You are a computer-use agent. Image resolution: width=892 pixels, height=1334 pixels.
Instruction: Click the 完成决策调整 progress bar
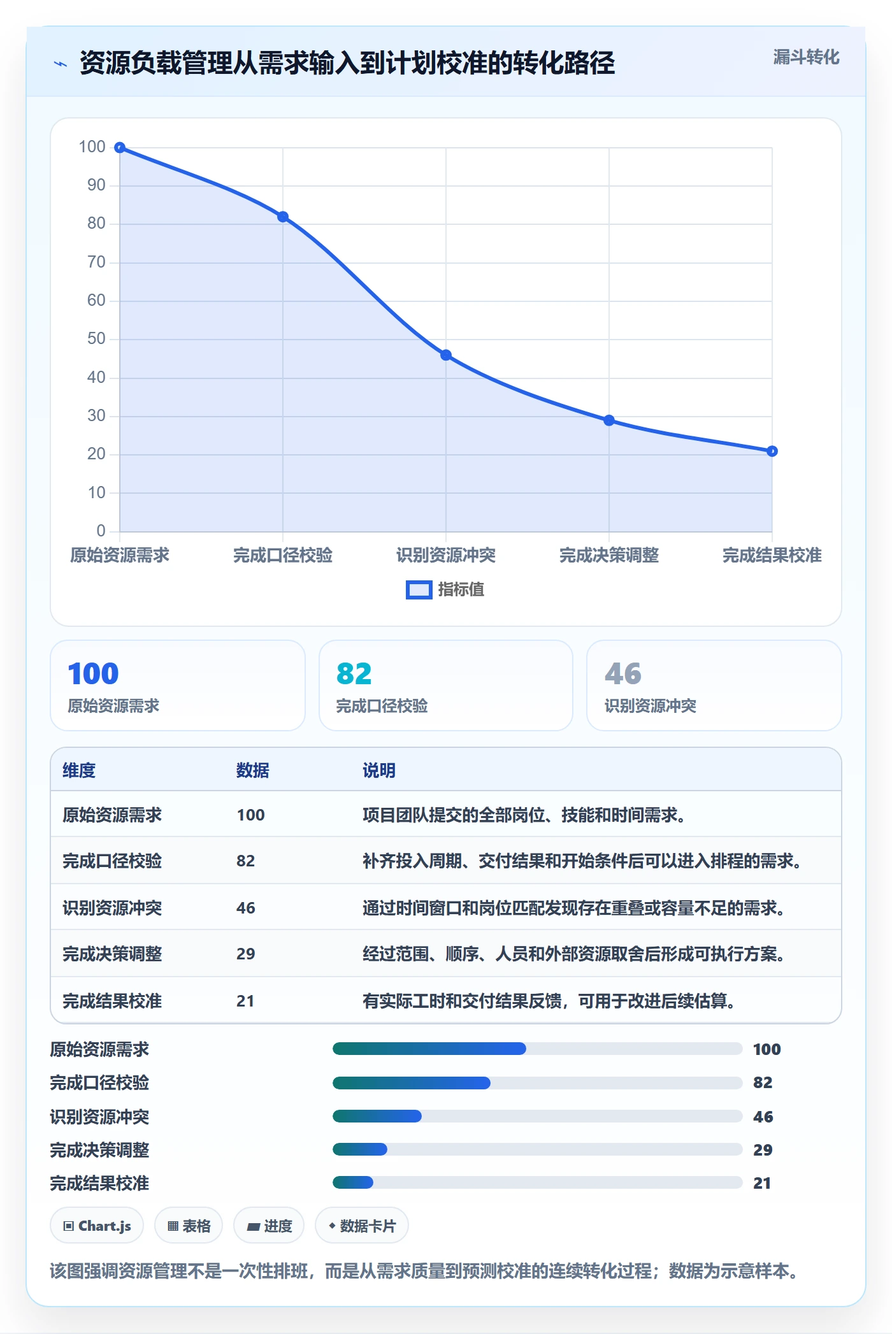pyautogui.click(x=538, y=1149)
